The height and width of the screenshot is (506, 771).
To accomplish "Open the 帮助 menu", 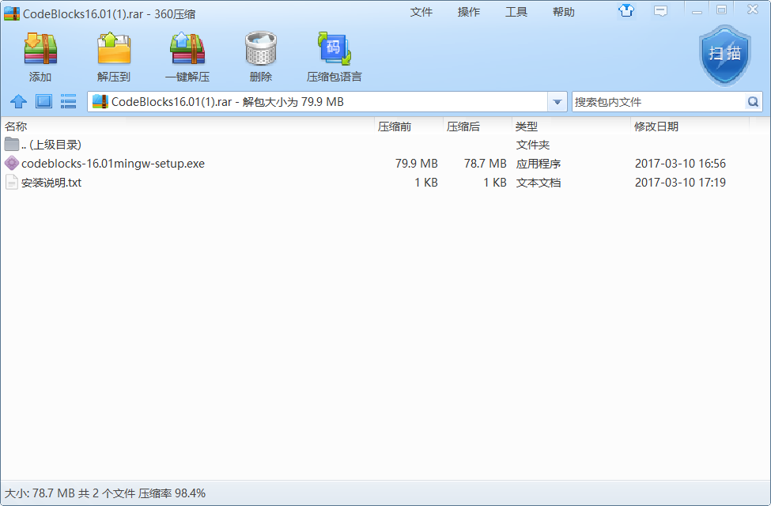I will pyautogui.click(x=564, y=12).
